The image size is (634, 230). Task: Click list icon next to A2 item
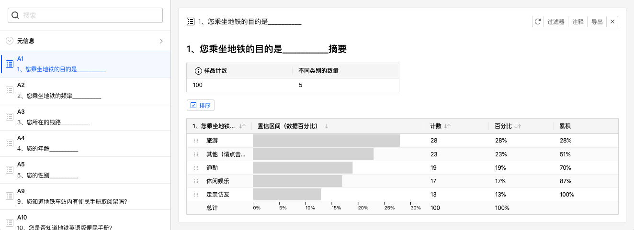click(9, 90)
